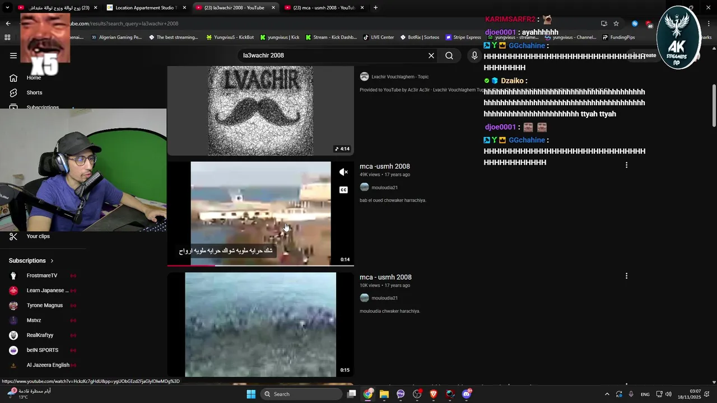Open the LIVE Center bookmark
The height and width of the screenshot is (403, 717).
(x=378, y=38)
